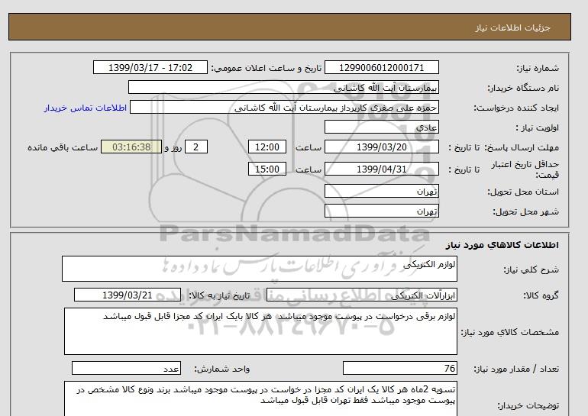
Task: Click the استان محل تحویل label
Action: tap(523, 192)
